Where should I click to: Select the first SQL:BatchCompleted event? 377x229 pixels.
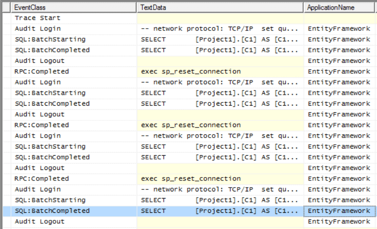189,50
